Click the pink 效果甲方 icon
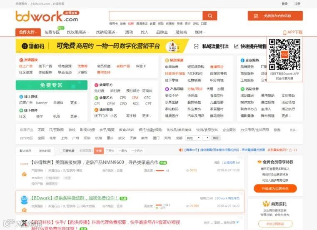This screenshot has width=317, height=230. coord(96,85)
